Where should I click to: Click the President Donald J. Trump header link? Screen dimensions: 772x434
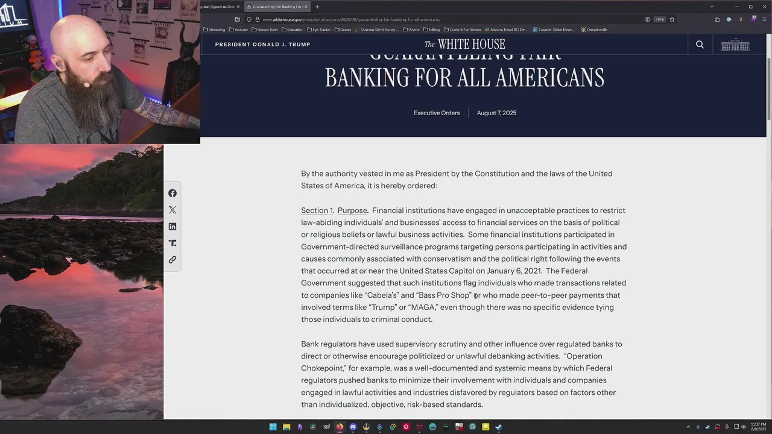263,45
